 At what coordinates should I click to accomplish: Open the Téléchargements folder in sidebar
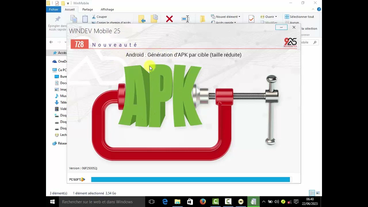tap(61, 102)
